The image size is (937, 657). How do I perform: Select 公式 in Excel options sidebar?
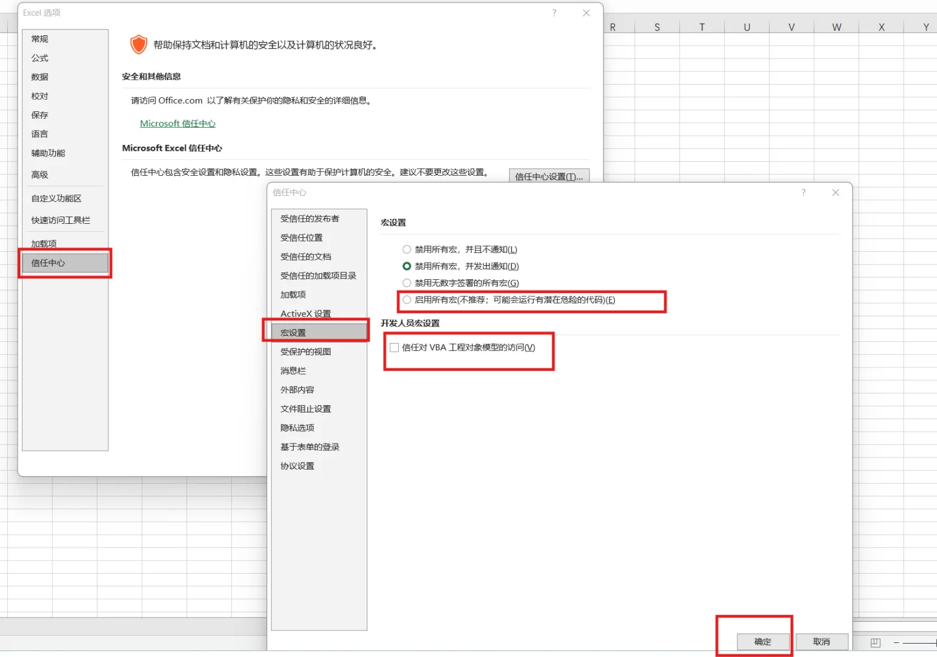coord(65,58)
